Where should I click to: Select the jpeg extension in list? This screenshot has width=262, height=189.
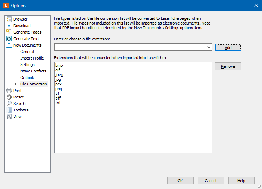[x=59, y=75]
